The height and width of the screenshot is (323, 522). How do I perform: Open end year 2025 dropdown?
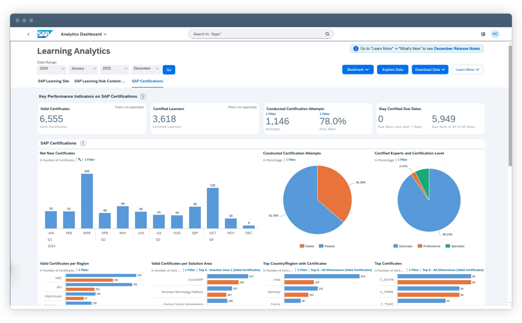[x=115, y=69]
